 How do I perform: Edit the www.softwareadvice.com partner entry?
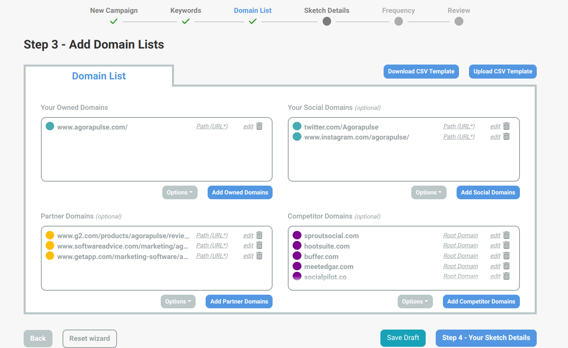(x=248, y=245)
